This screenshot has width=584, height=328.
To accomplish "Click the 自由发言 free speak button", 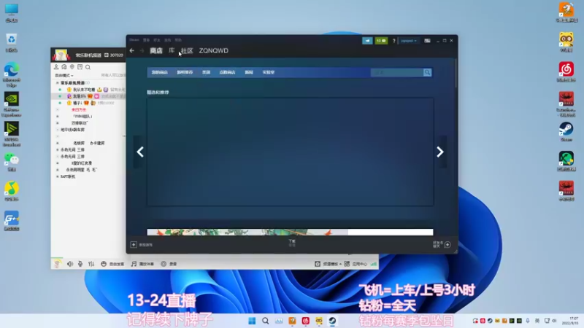I will coord(112,264).
